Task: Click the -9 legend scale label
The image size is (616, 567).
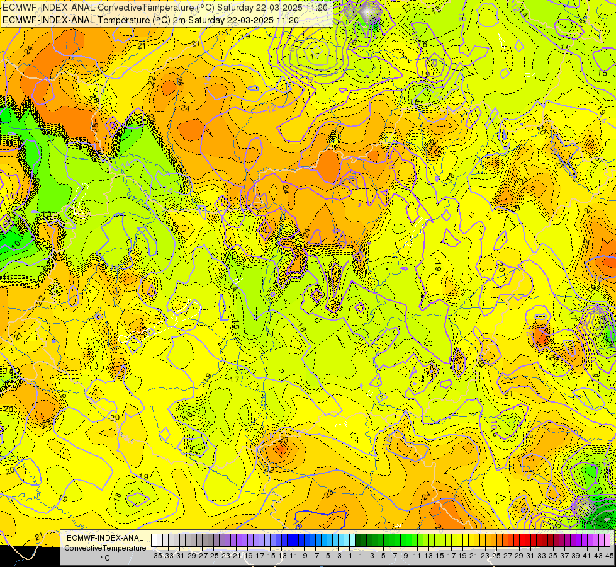Action: click(x=304, y=556)
